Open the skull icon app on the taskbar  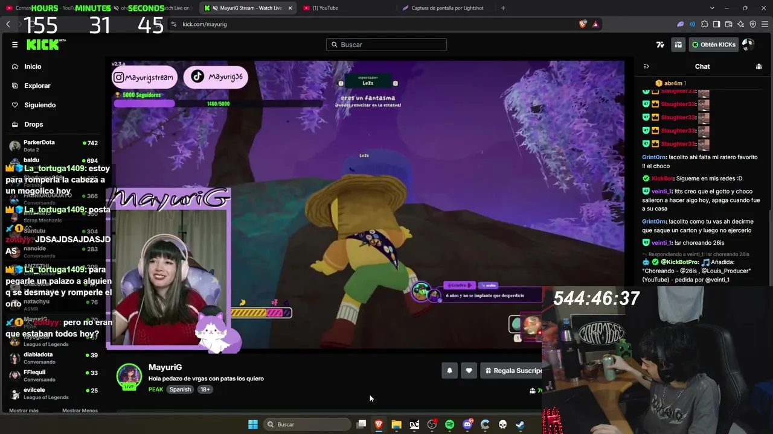[x=502, y=424]
